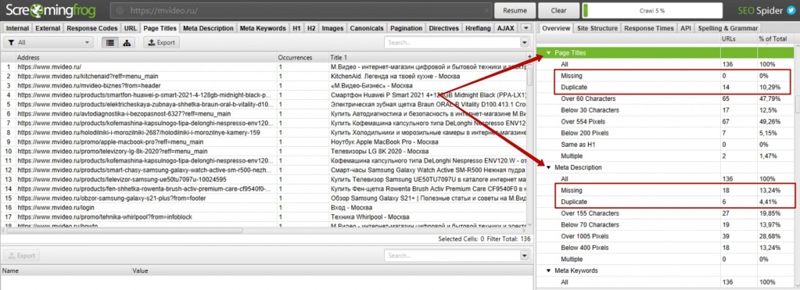Open the API tab
Screen dimensions: 800x290
[x=685, y=29]
